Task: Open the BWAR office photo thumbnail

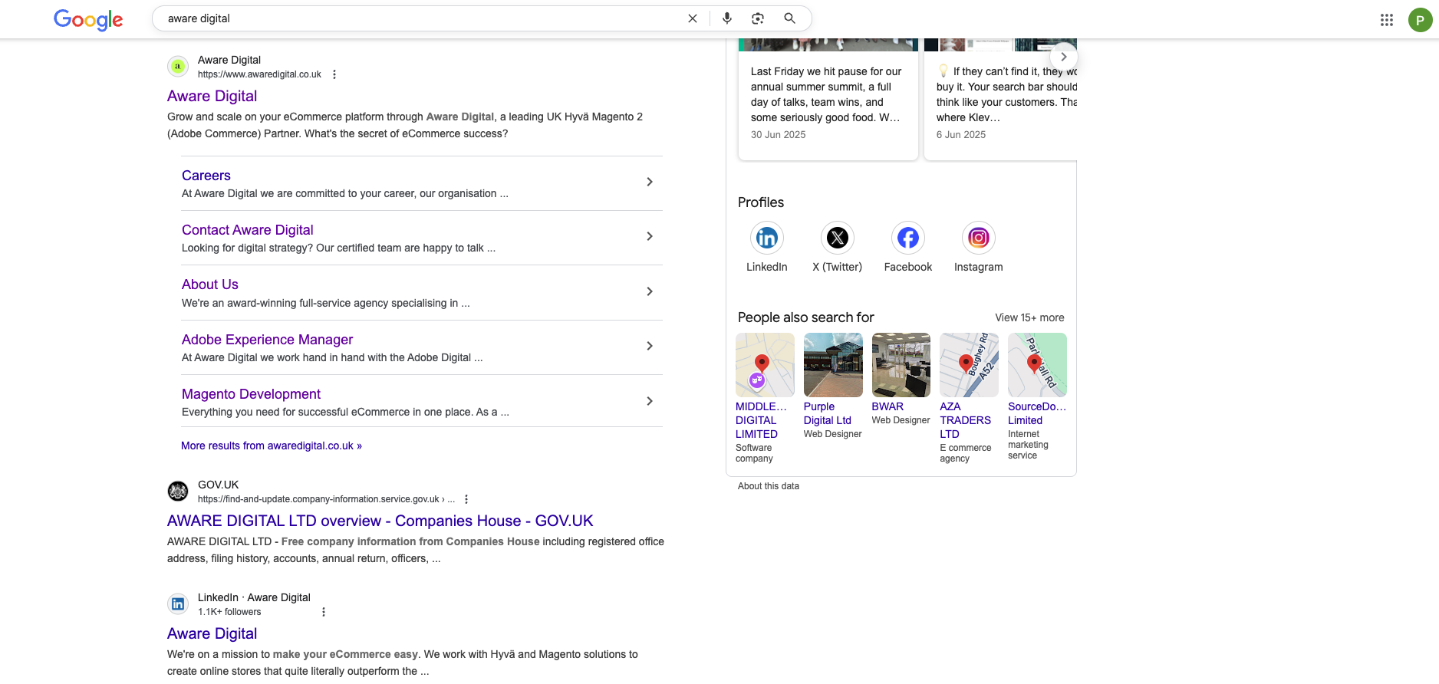Action: (x=901, y=365)
